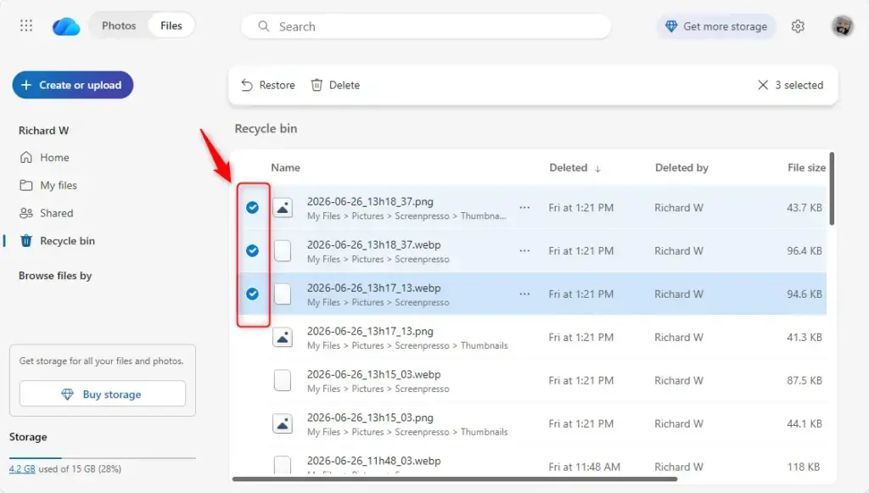869x493 pixels.
Task: Click the image icon of 2026-06-26_13h15_03.png
Action: (x=283, y=423)
